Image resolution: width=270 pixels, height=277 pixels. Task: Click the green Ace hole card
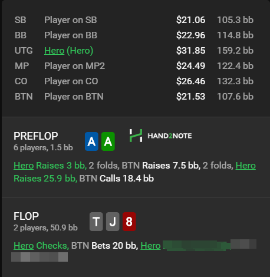[108, 141]
